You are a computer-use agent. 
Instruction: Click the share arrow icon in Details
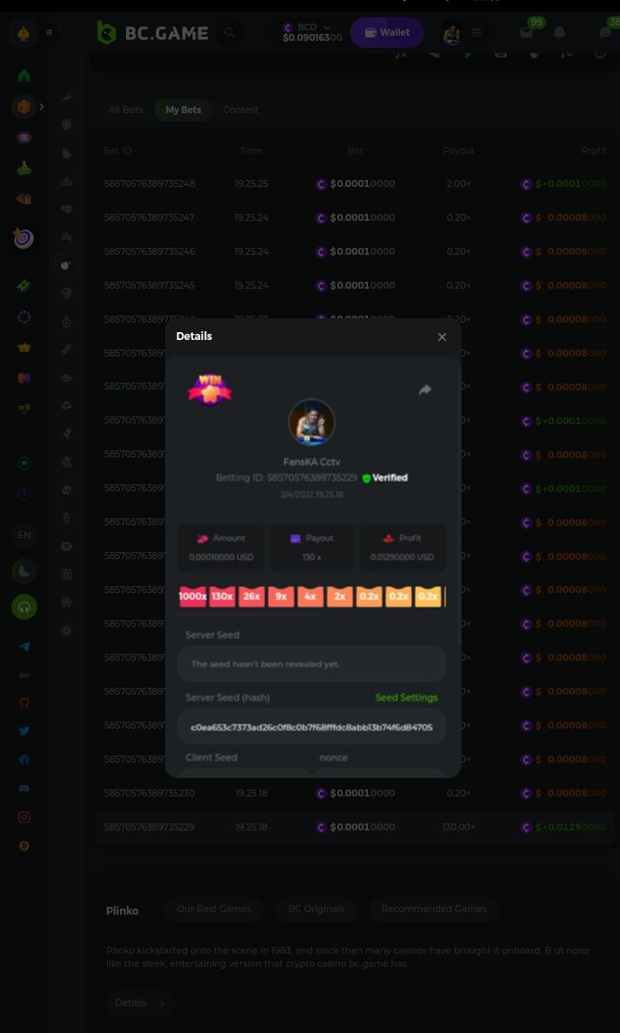click(x=424, y=390)
